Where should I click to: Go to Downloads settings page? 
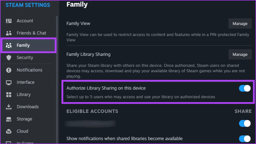coord(27,107)
